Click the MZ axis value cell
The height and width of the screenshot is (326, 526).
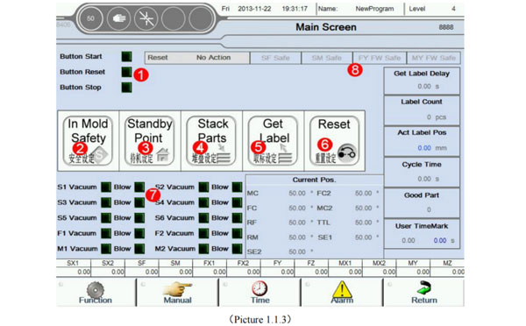coord(447,272)
